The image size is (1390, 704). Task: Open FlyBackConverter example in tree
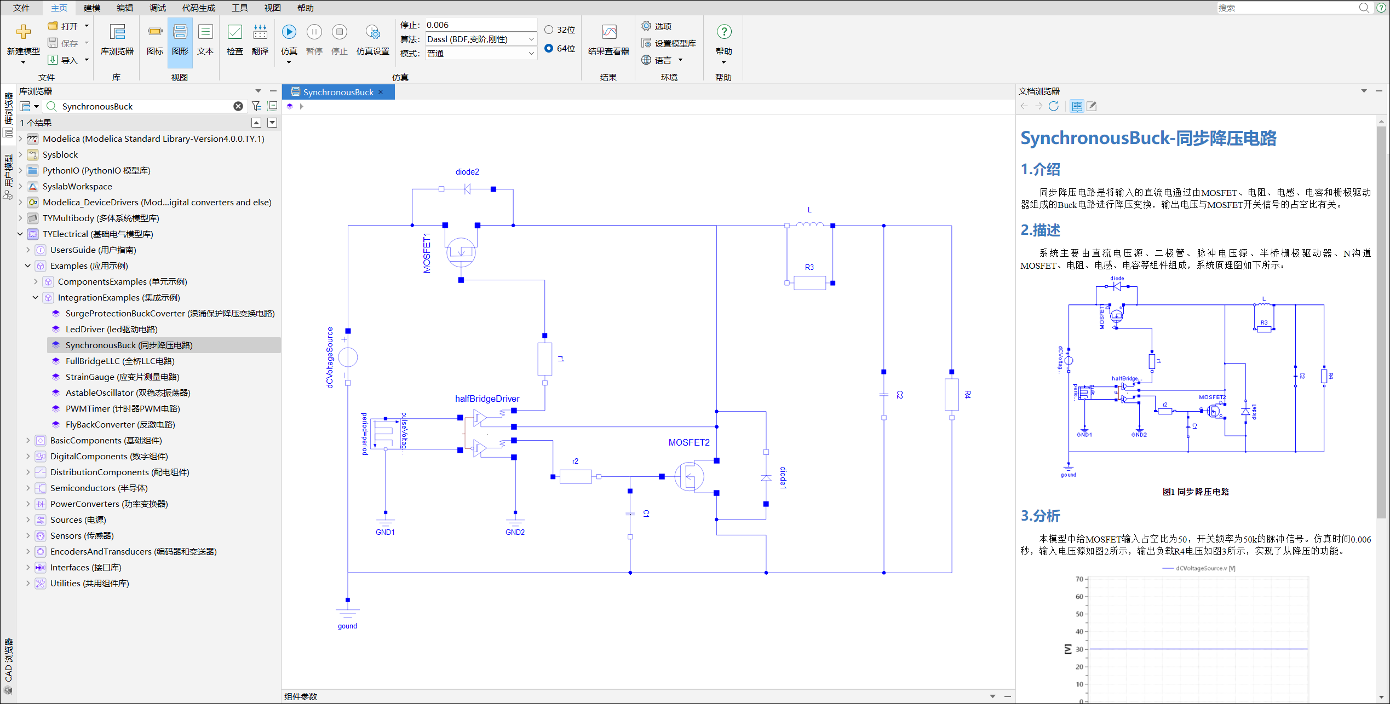[120, 424]
